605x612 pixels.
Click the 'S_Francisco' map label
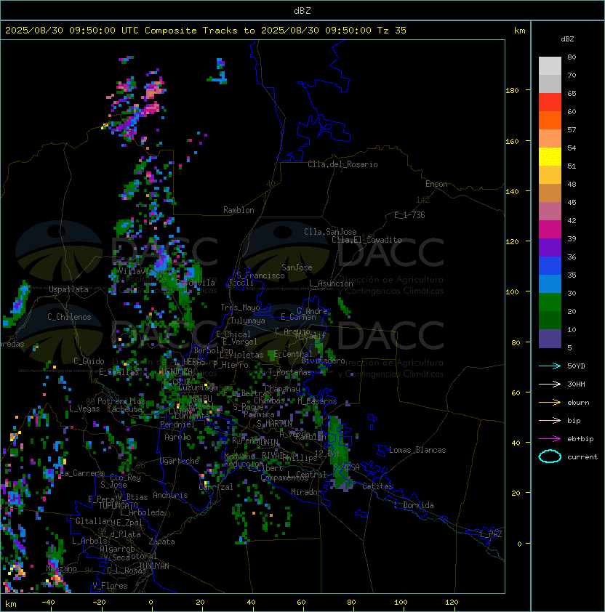tap(260, 275)
